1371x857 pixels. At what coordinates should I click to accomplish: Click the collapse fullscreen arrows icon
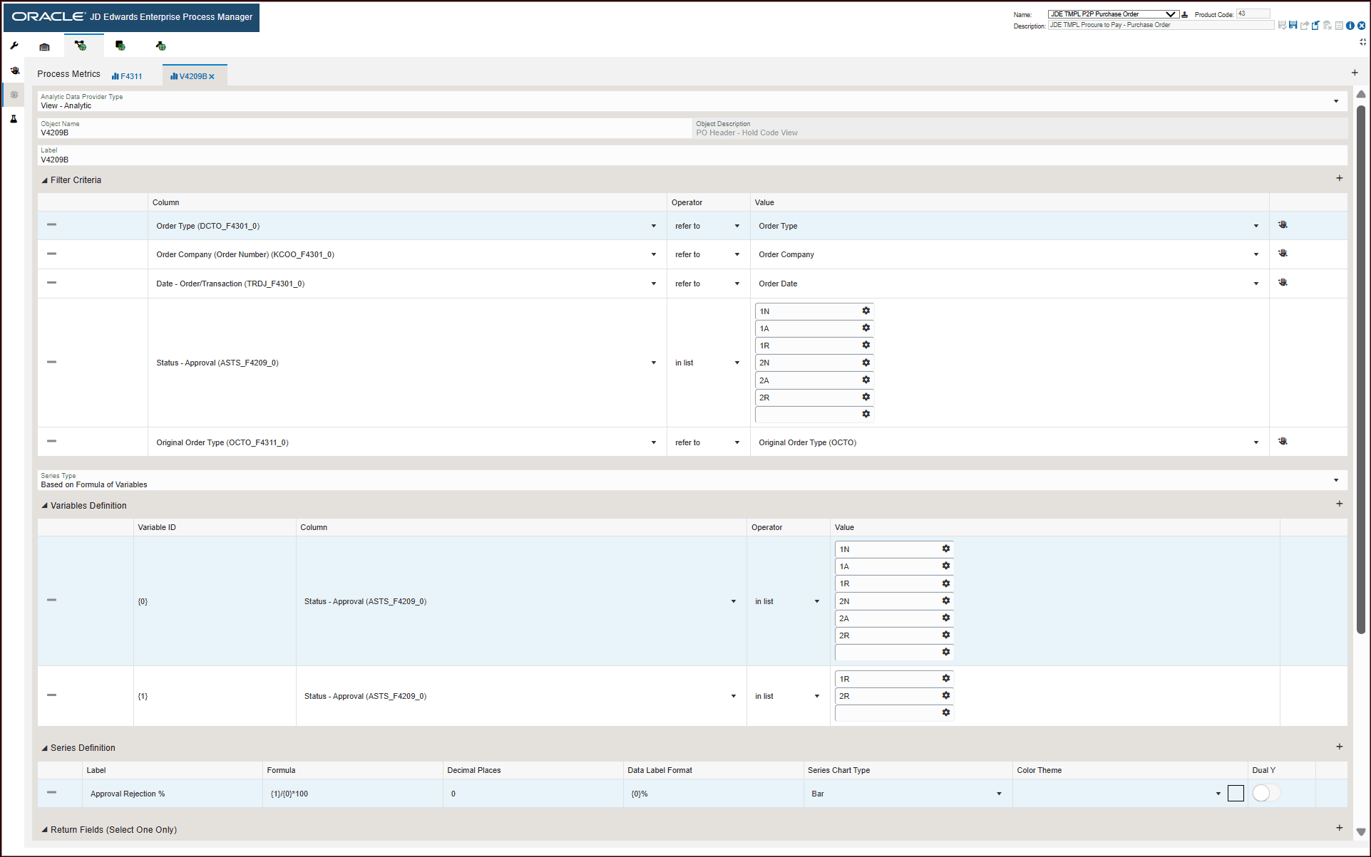coord(1362,42)
